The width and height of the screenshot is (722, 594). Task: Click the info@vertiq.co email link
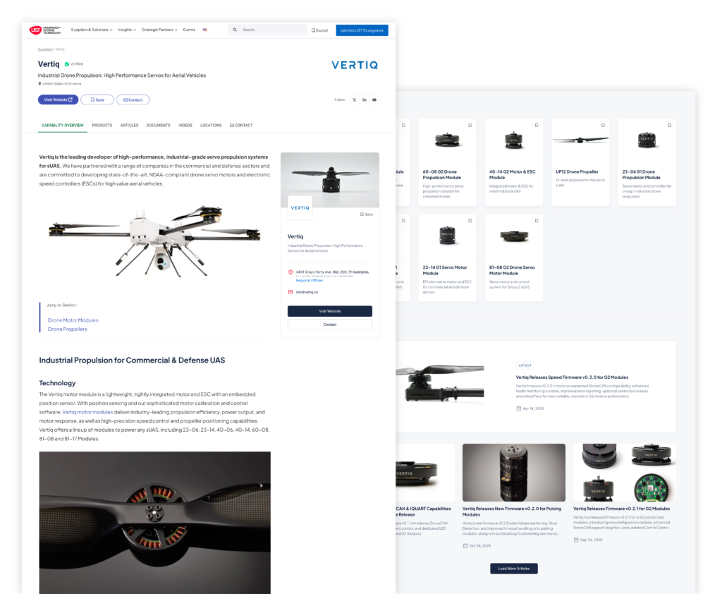[307, 292]
